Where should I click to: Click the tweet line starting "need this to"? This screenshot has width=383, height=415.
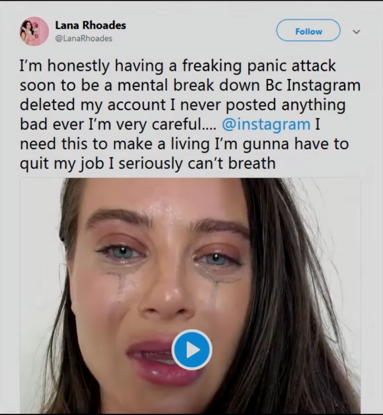[x=184, y=144]
